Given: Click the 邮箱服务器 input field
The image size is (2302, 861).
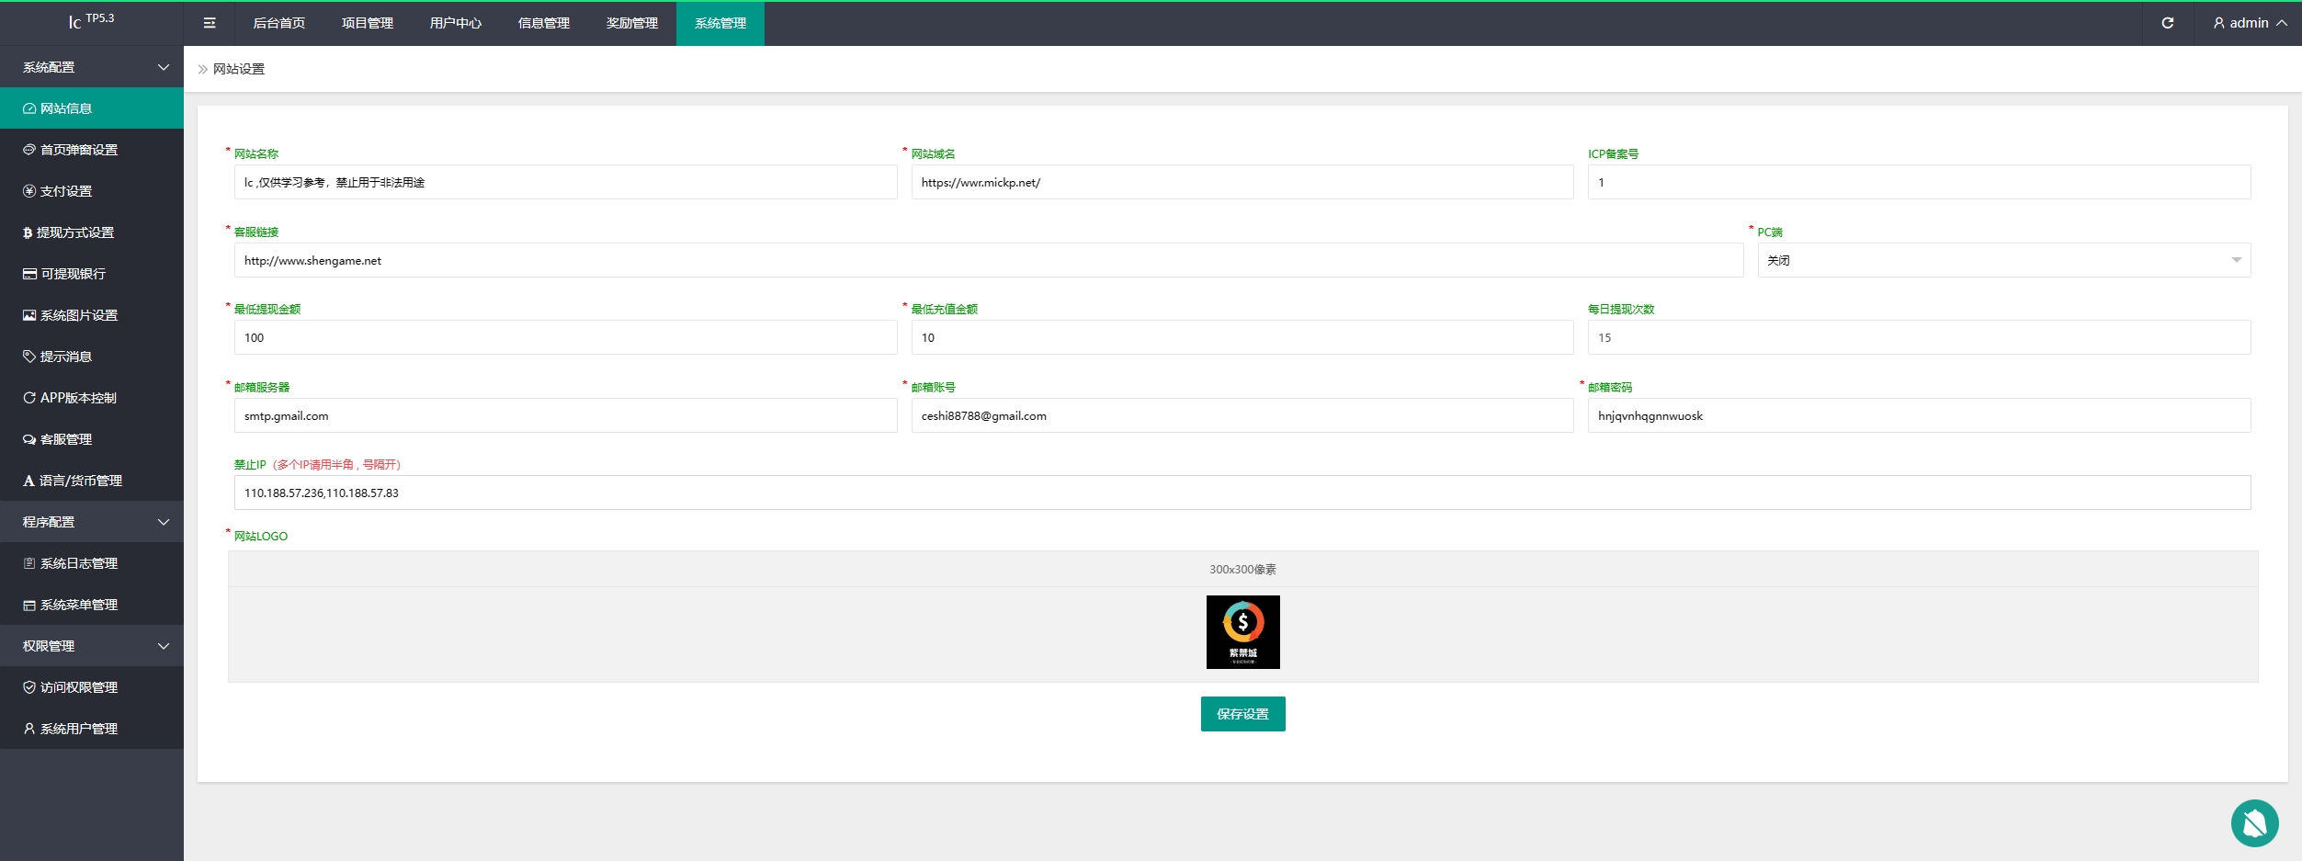Looking at the screenshot, I should (565, 415).
